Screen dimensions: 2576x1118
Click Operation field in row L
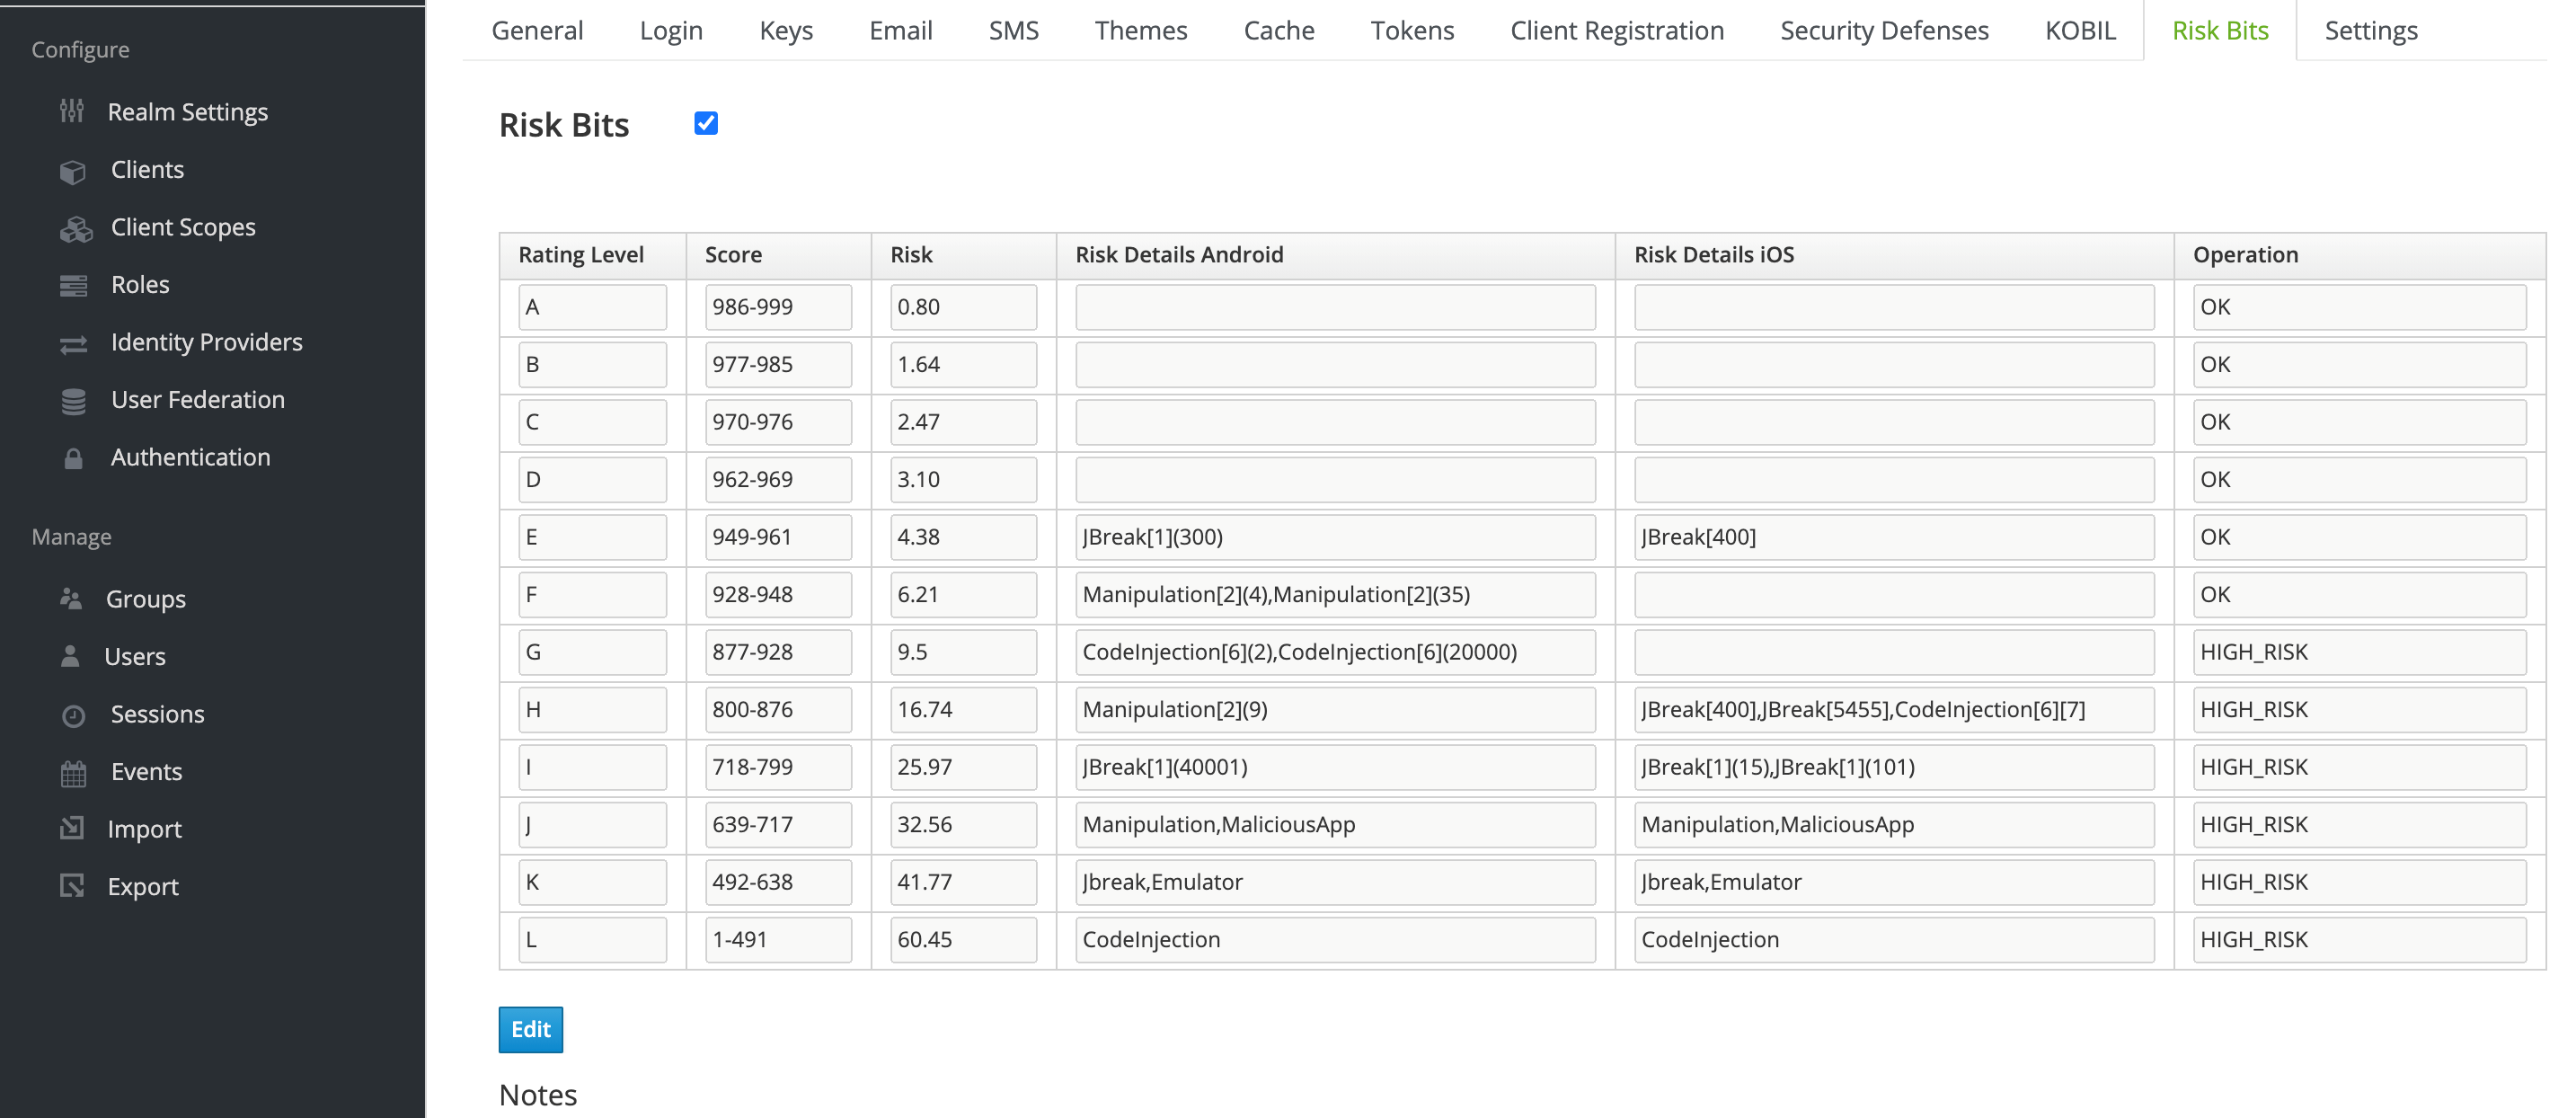coord(2359,939)
